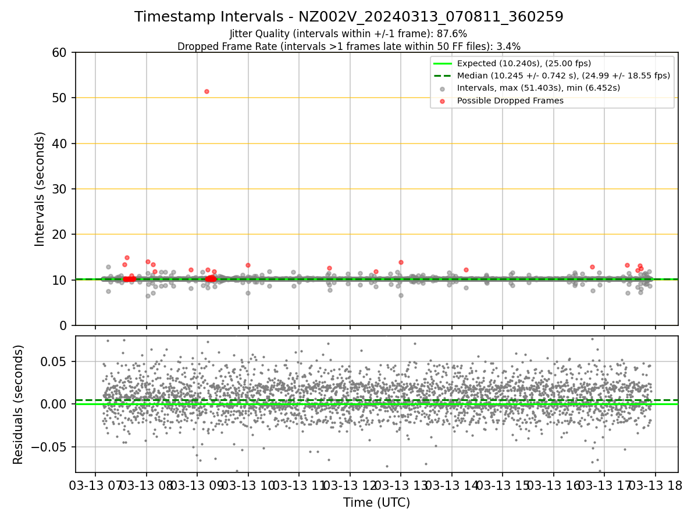Click the plot title 'Timestamp Intervals - NZ002V_20240313_070811_360259'

349,17
